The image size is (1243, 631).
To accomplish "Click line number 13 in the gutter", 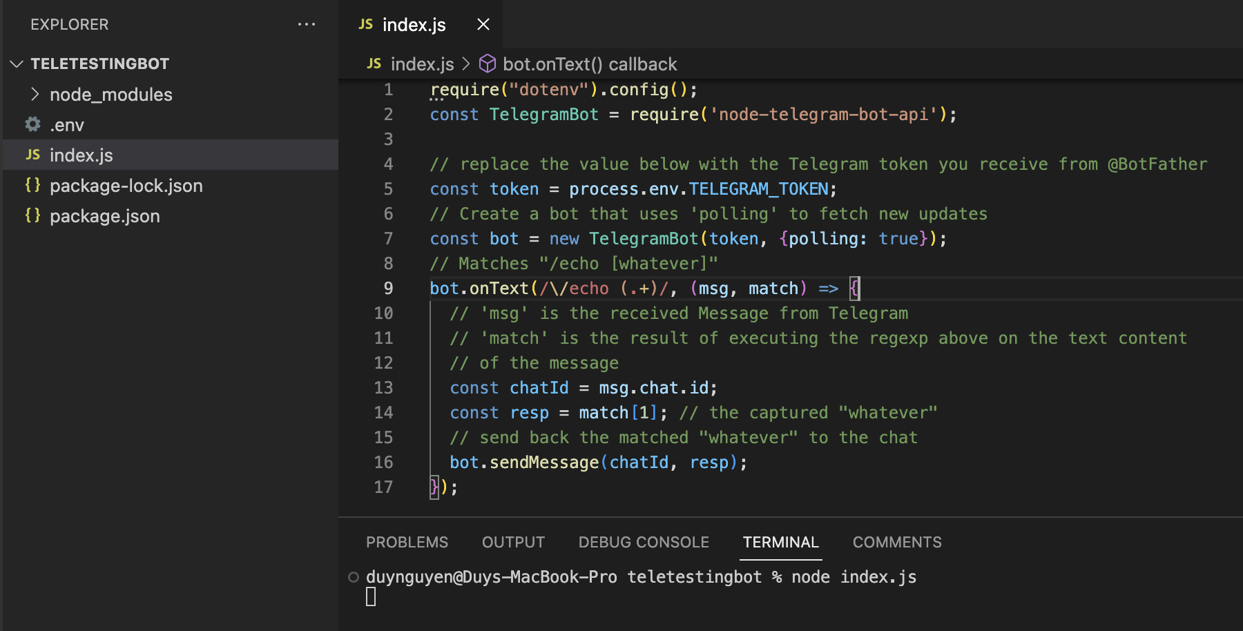I will click(383, 388).
